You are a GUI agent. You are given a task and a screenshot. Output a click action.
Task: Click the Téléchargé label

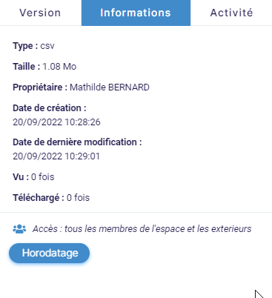(39, 198)
